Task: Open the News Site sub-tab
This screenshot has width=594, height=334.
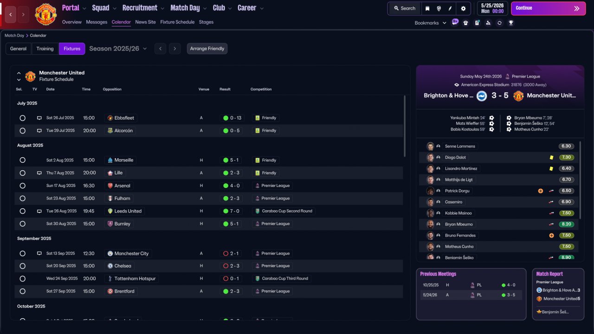Action: coord(146,22)
